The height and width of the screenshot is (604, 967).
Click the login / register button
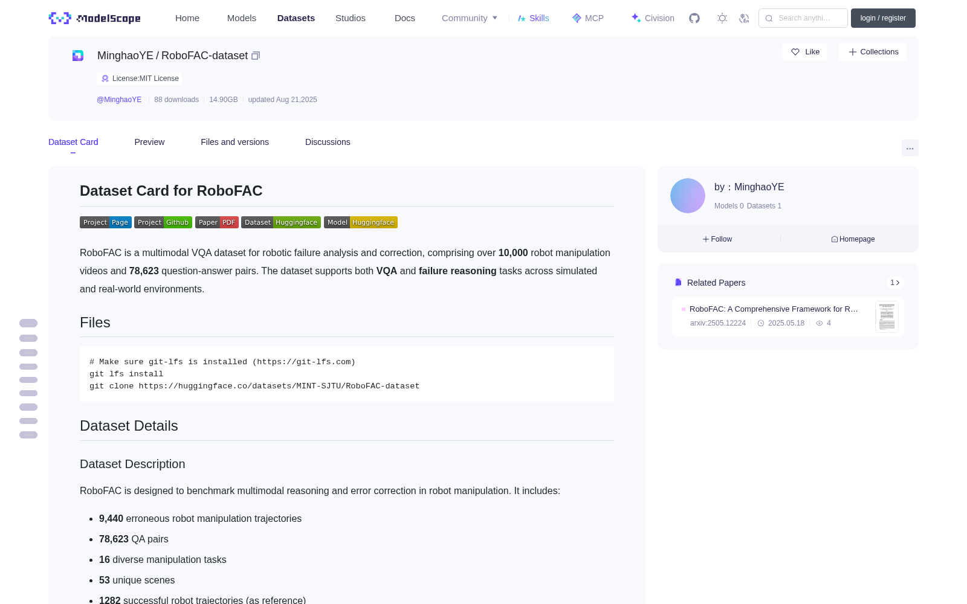click(883, 18)
